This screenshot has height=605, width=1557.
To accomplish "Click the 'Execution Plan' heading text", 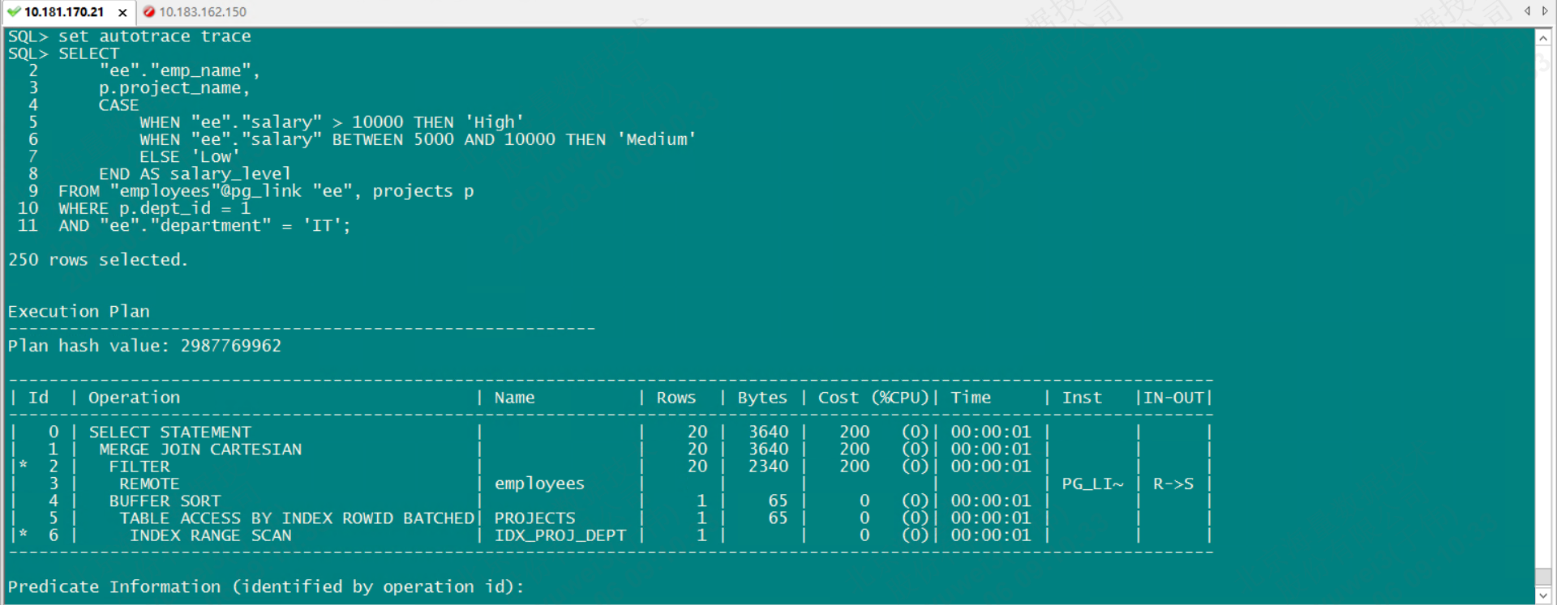I will 79,312.
